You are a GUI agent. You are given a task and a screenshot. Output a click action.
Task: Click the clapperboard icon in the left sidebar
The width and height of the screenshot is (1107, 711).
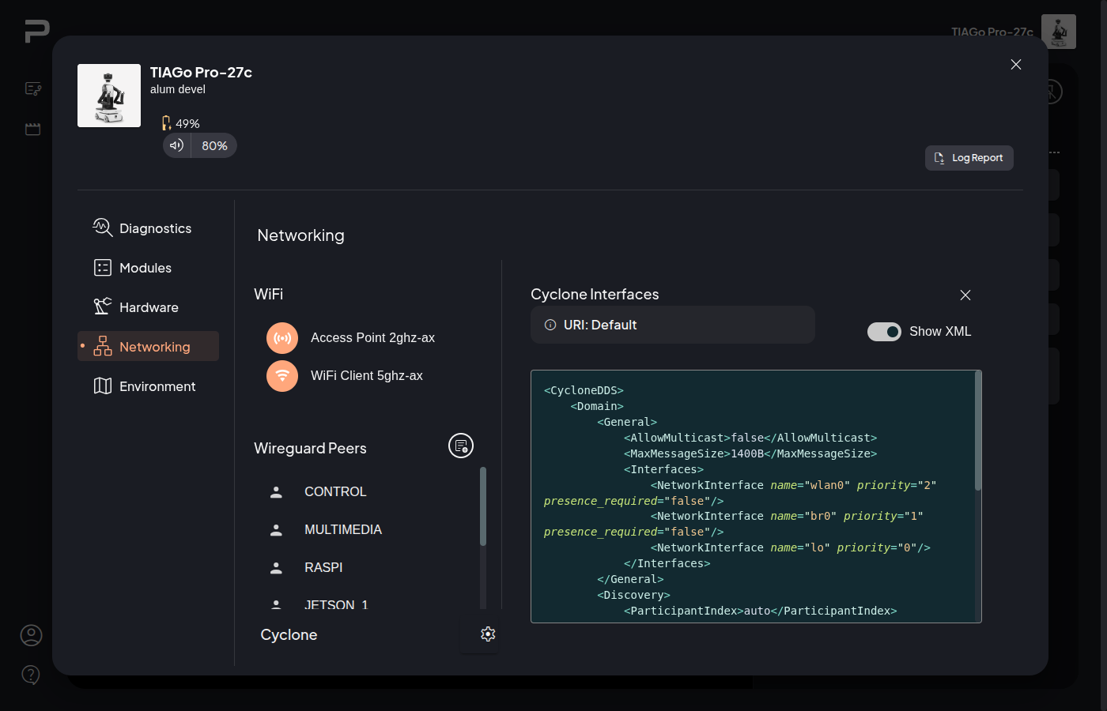pos(32,129)
